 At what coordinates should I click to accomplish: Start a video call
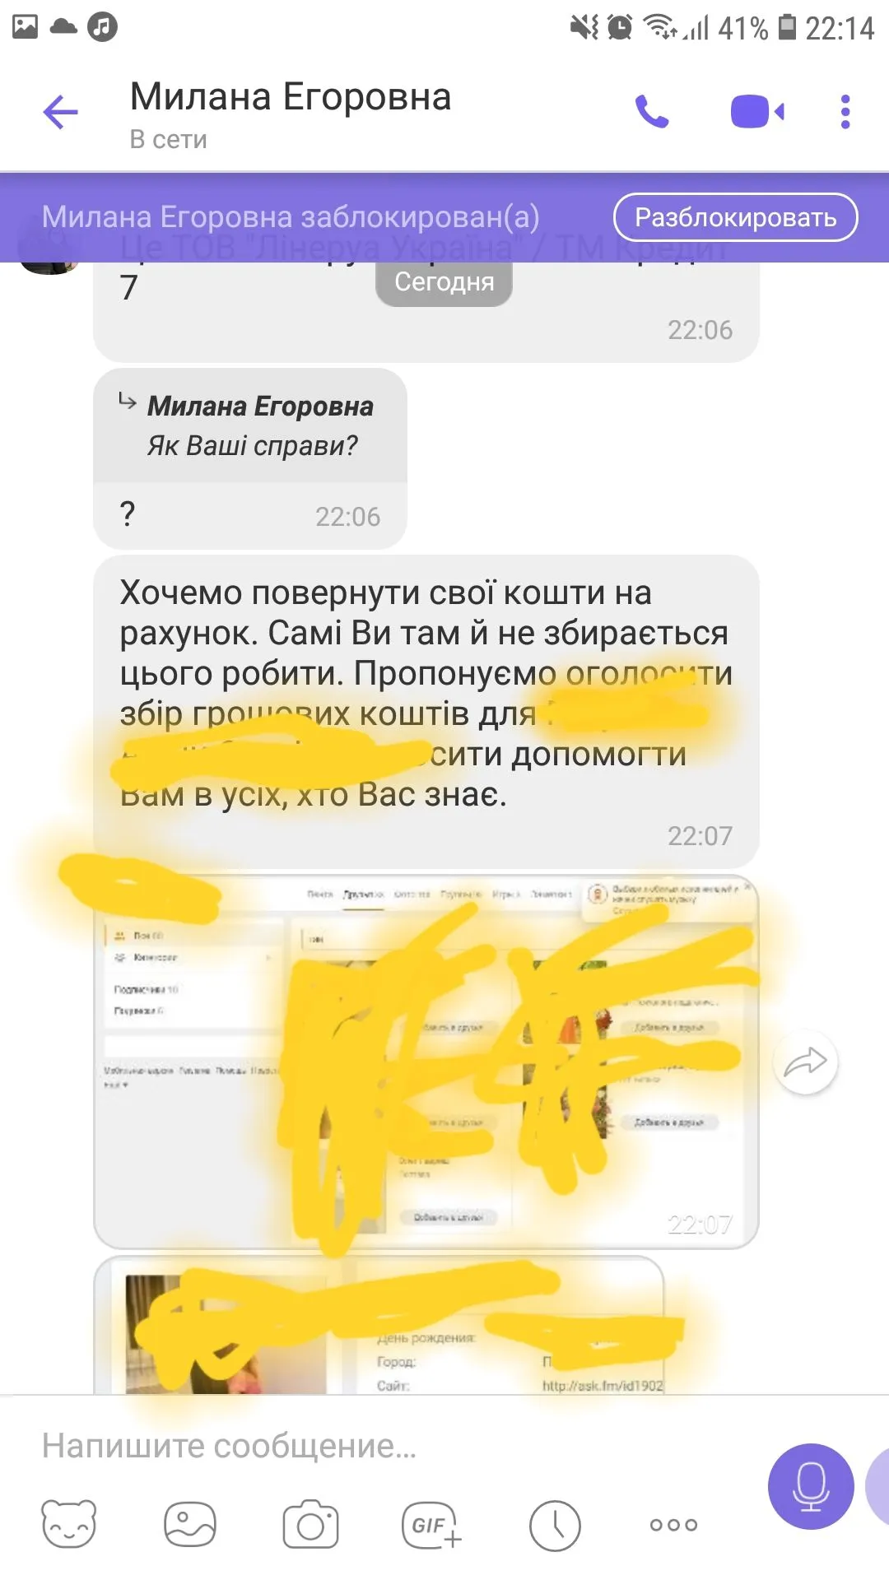(x=757, y=112)
